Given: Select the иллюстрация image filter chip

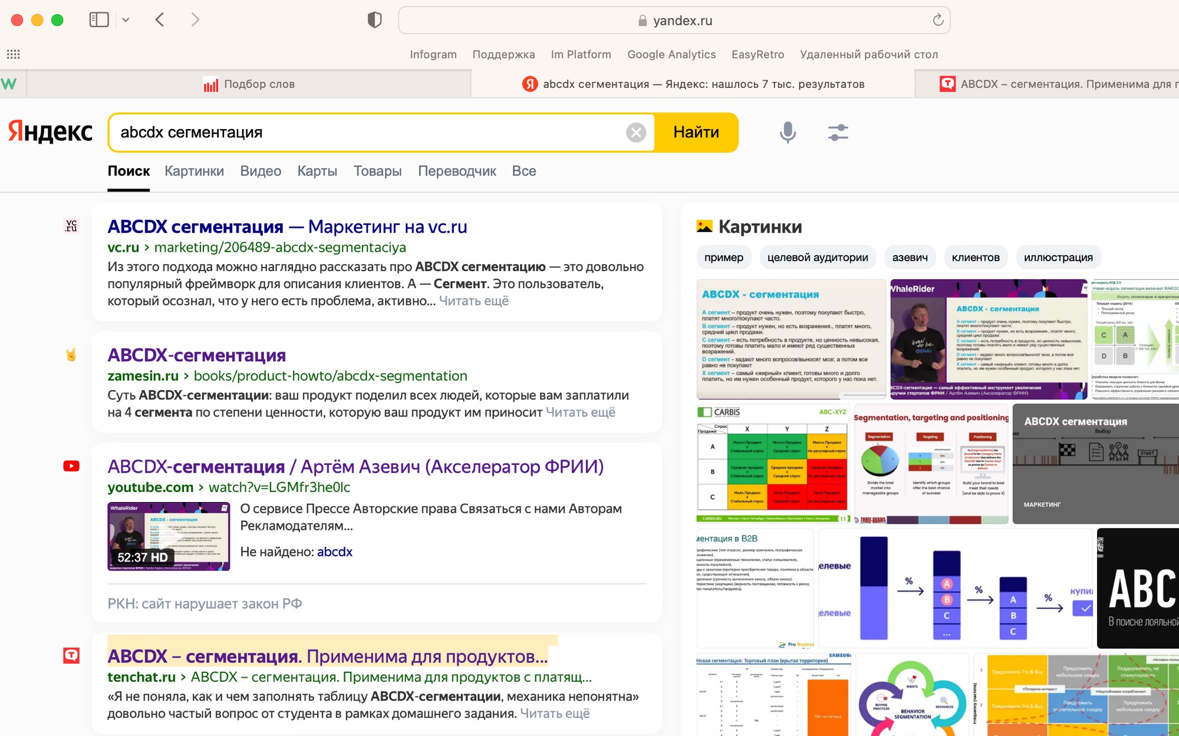Looking at the screenshot, I should (x=1058, y=258).
